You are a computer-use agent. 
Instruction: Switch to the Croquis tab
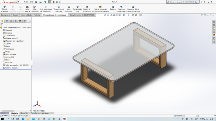point(15,15)
